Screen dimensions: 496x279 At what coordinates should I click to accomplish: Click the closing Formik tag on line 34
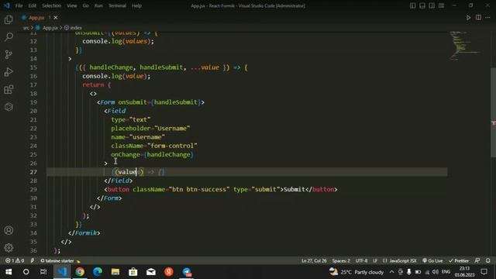pos(84,232)
